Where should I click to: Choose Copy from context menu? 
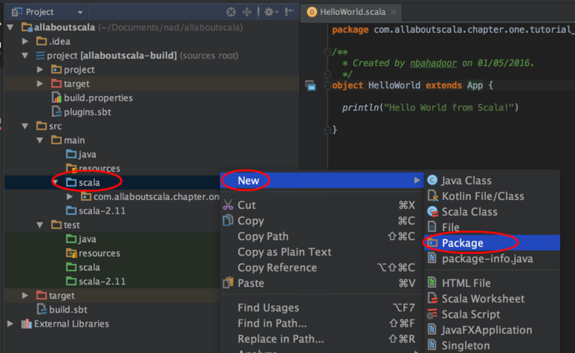322,221
